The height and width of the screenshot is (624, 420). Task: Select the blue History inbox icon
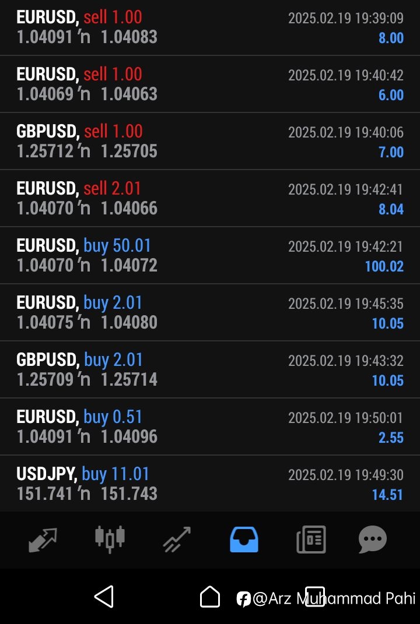244,540
